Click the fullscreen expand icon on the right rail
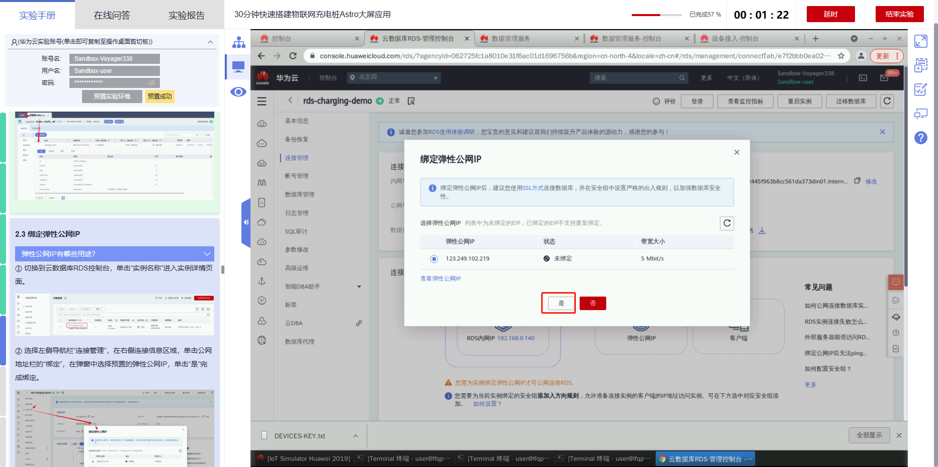938x467 pixels. coord(921,41)
